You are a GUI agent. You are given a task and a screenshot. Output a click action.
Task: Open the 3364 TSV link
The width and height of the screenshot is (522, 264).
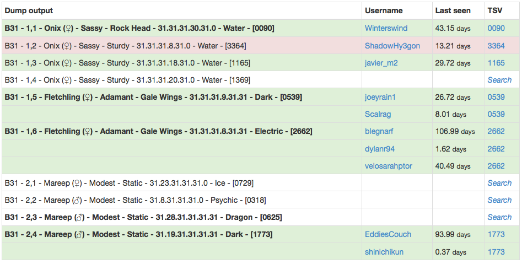(x=496, y=46)
